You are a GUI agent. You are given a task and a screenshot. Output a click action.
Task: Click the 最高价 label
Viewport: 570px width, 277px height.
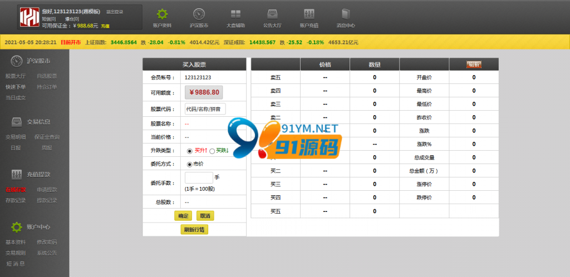[424, 91]
